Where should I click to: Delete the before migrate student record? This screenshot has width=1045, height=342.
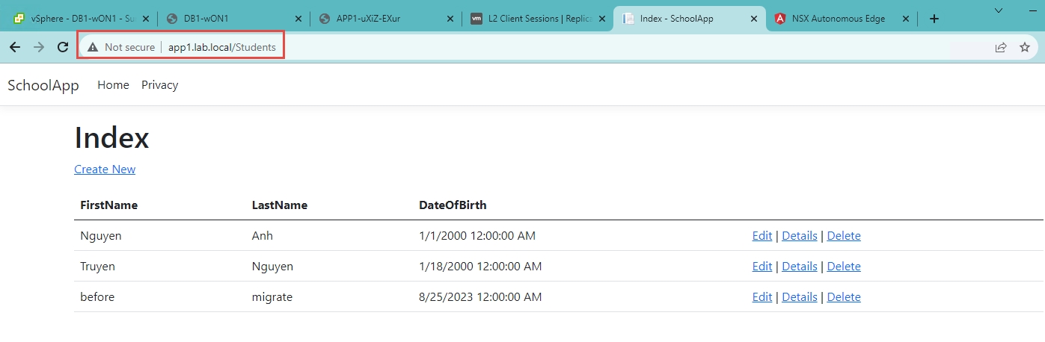point(844,297)
